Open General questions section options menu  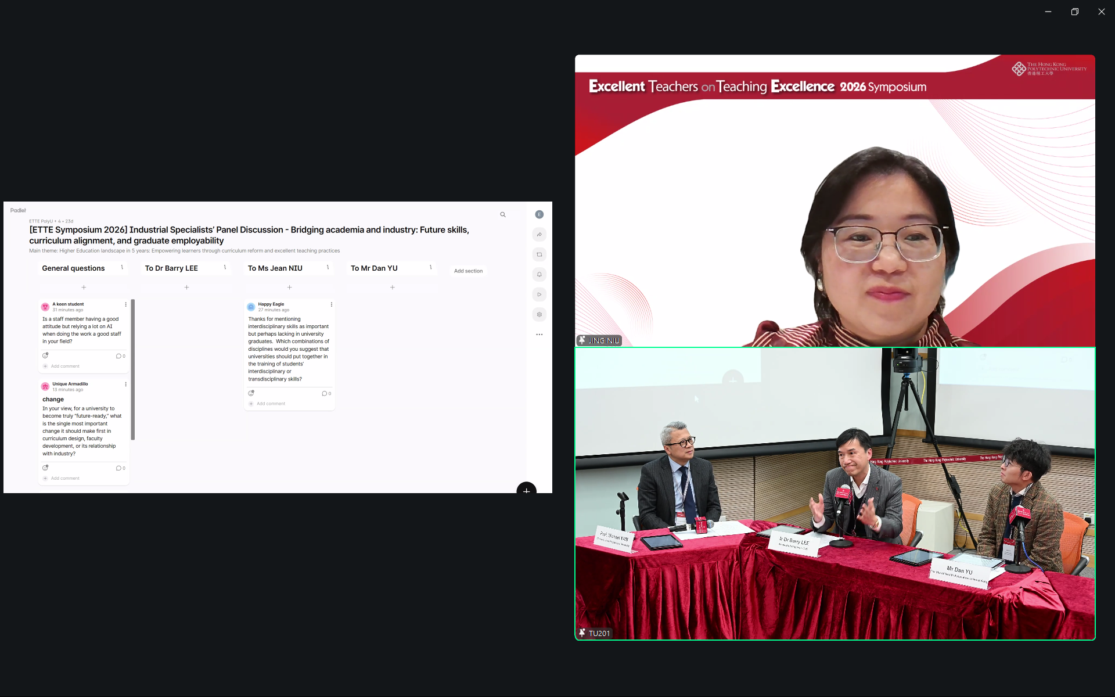pyautogui.click(x=122, y=268)
